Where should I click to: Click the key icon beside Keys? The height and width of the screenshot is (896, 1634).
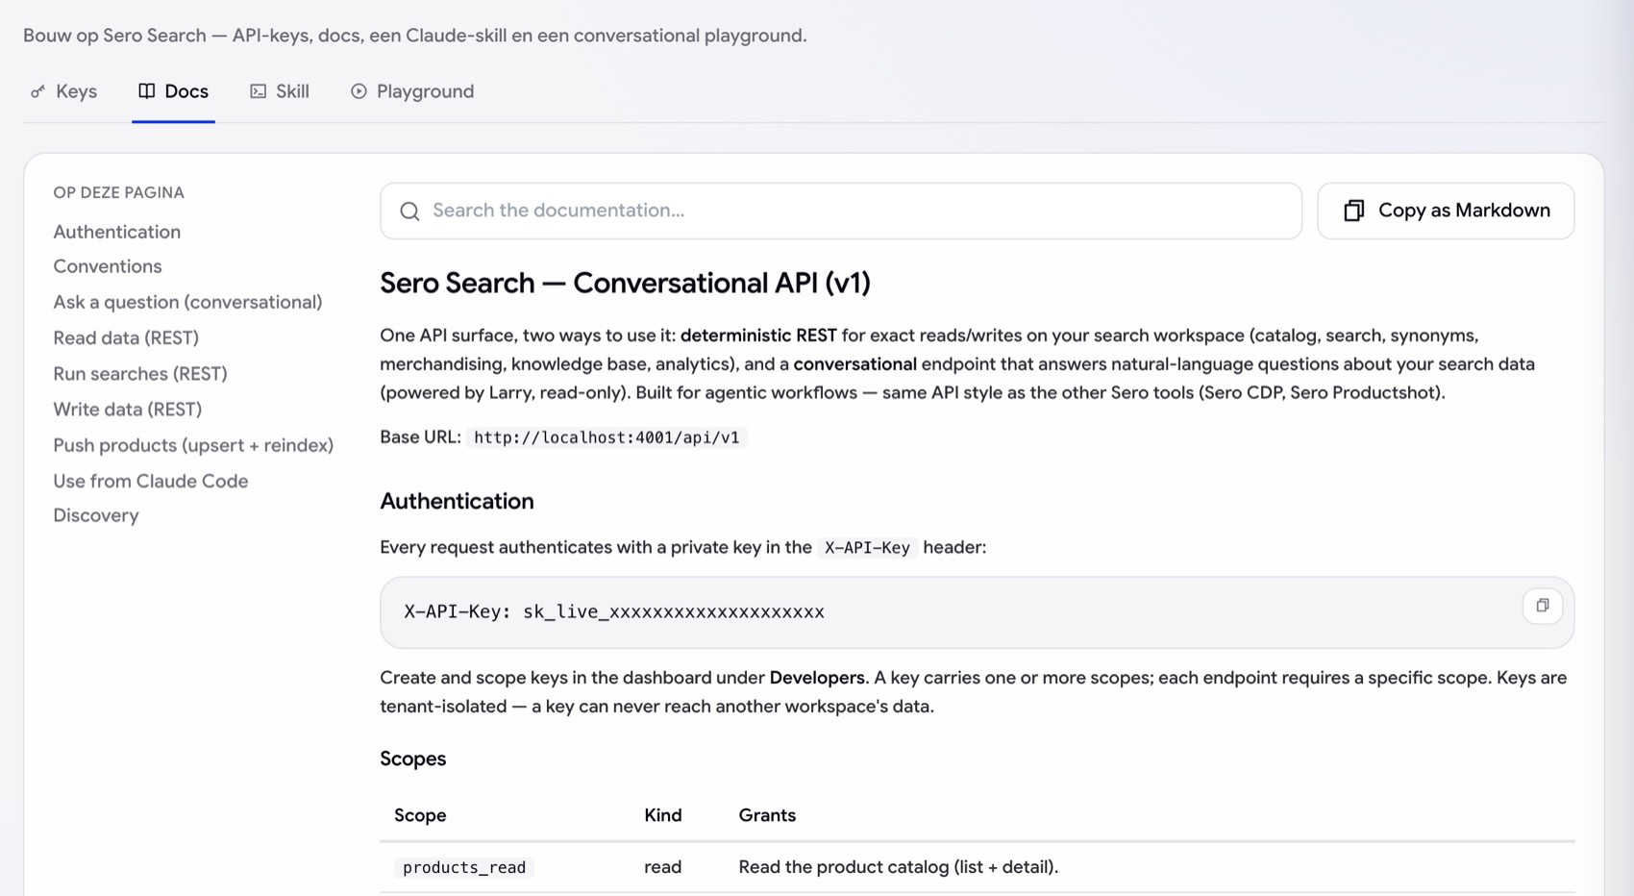point(37,91)
